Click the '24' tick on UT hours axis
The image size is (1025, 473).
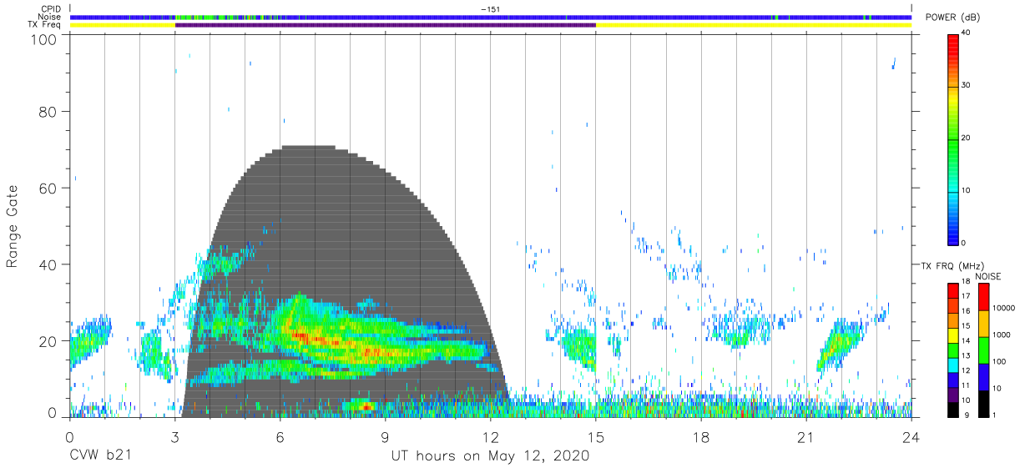[911, 437]
